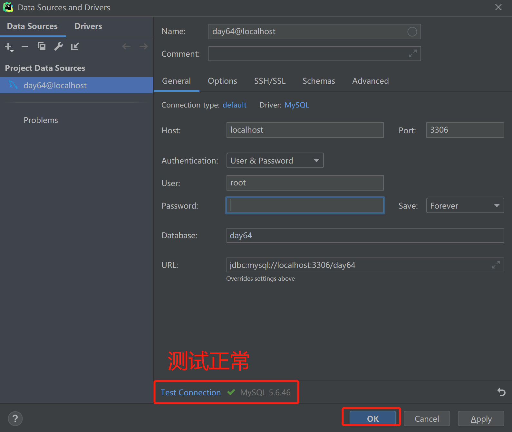Viewport: 512px width, 432px height.
Task: Select the Problems item in sidebar
Action: point(41,120)
